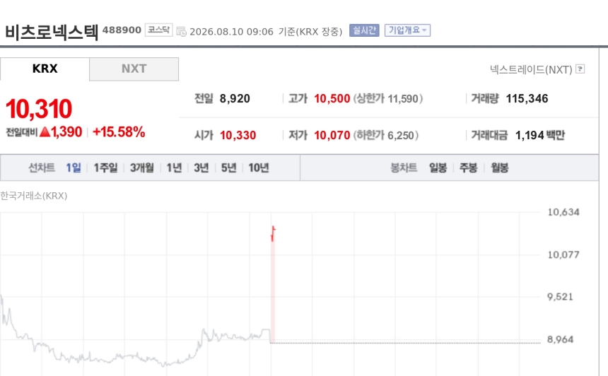Click the red up-triangle change indicator
The width and height of the screenshot is (608, 376).
(x=45, y=131)
